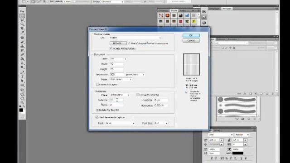Image resolution: width=290 pixels, height=163 pixels.
Task: Select the Clone Stamp tool
Action: (22, 46)
